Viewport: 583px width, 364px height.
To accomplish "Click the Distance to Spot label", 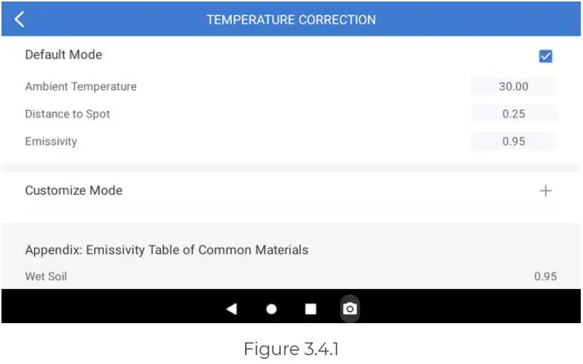I will pyautogui.click(x=68, y=114).
